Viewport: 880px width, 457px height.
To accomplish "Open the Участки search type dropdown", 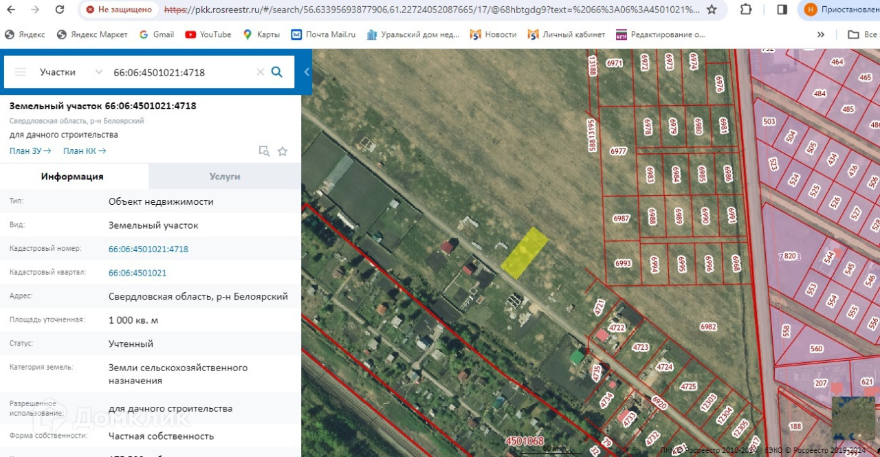I will point(71,72).
